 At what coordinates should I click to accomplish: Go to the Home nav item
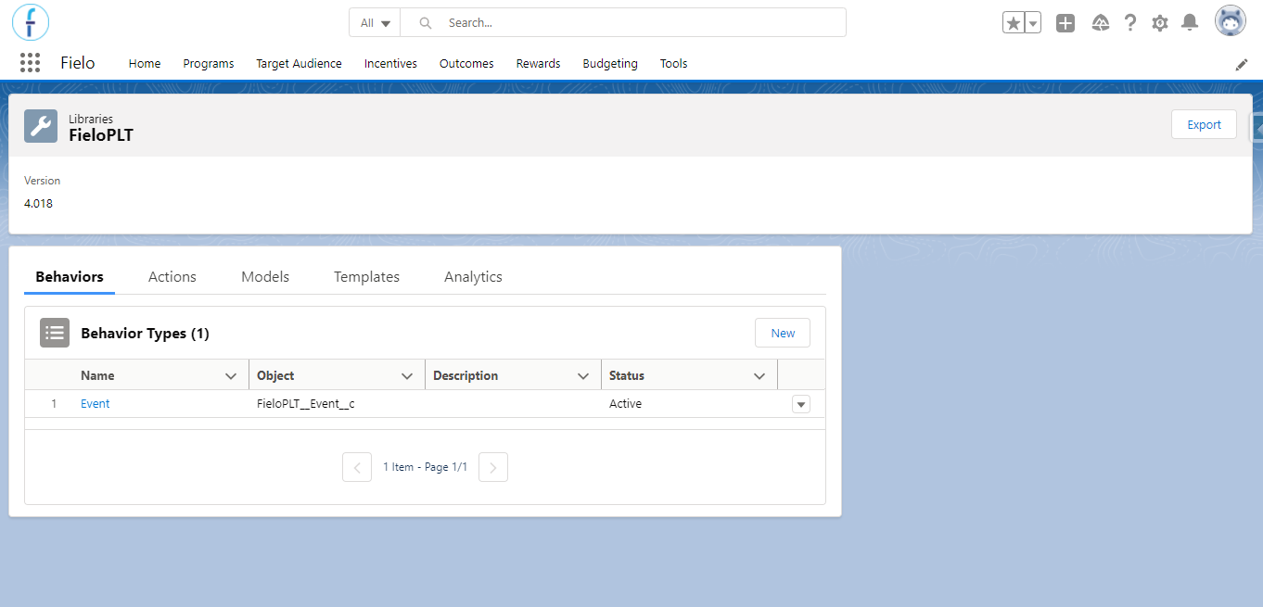(145, 64)
